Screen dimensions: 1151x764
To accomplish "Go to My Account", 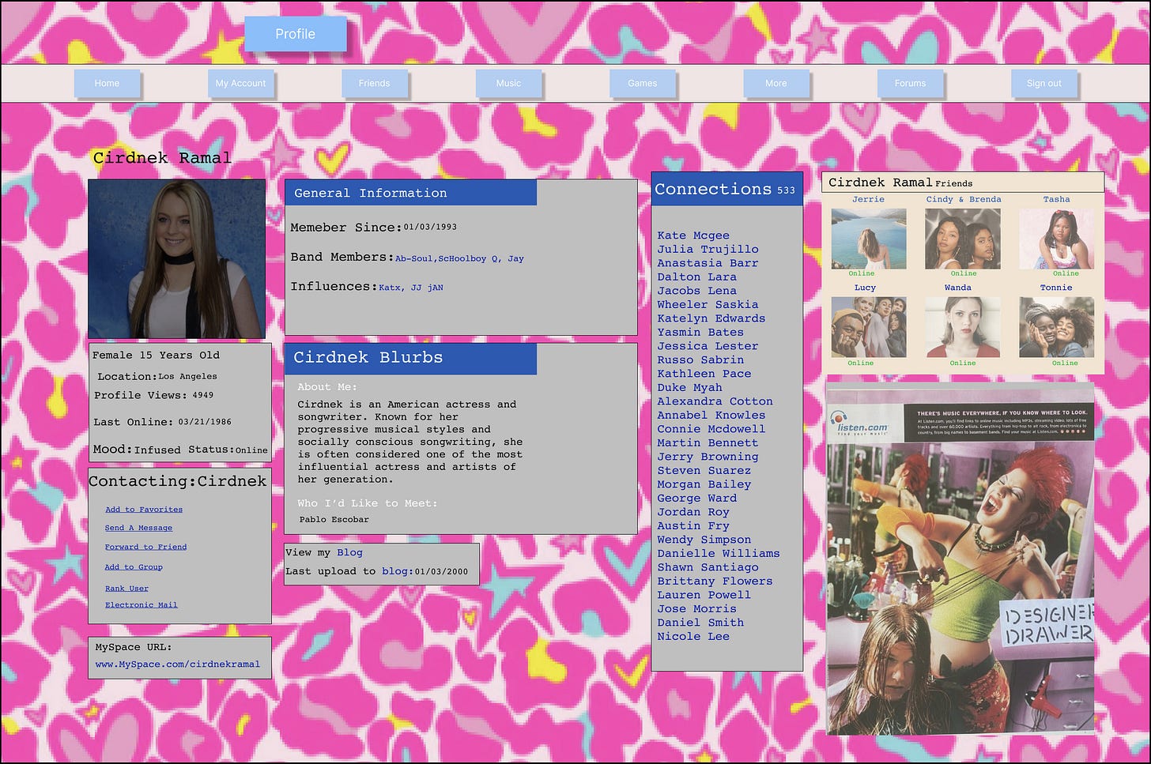I will [241, 83].
